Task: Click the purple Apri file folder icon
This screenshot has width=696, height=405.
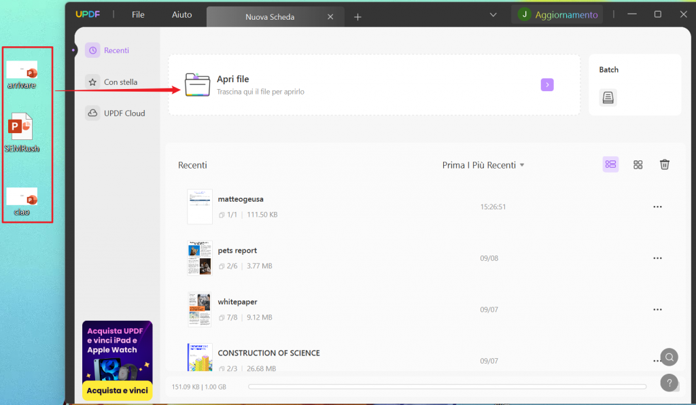Action: 197,84
